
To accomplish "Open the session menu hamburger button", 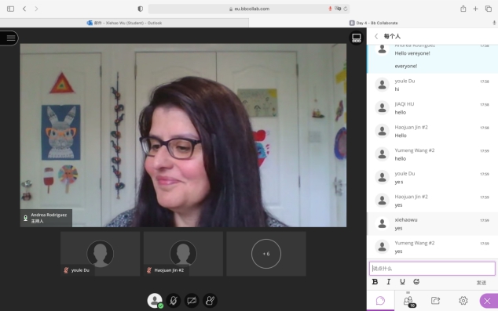I will tap(10, 38).
